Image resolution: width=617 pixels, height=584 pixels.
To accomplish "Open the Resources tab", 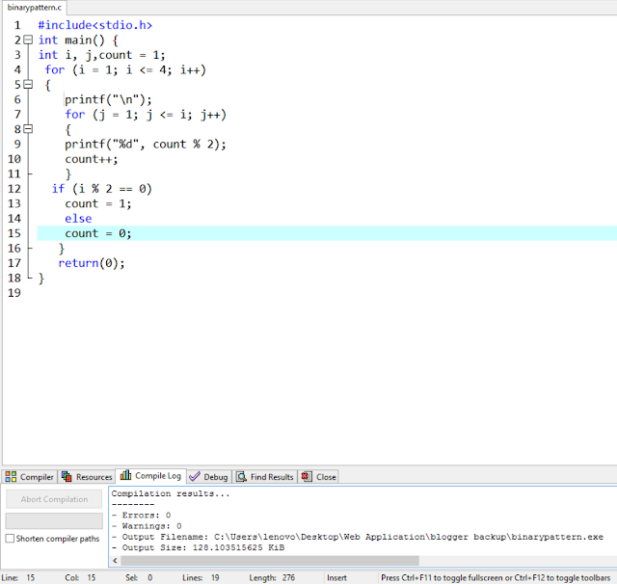I will 87,477.
